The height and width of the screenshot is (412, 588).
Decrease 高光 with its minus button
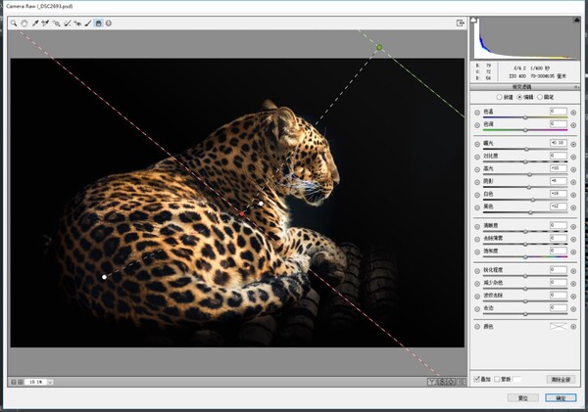477,169
